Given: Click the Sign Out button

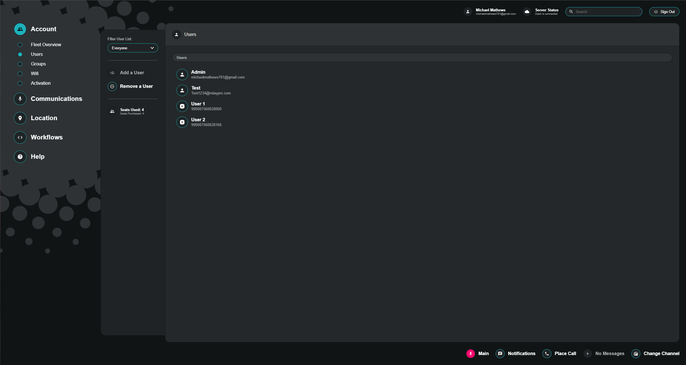Looking at the screenshot, I should click(664, 12).
